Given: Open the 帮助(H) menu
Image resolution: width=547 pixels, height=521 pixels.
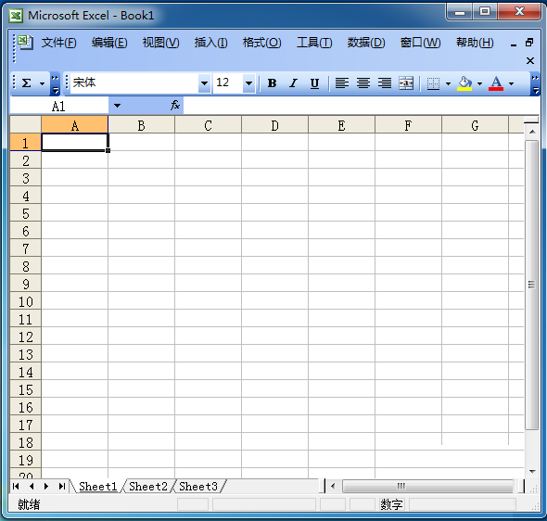Looking at the screenshot, I should click(x=475, y=43).
